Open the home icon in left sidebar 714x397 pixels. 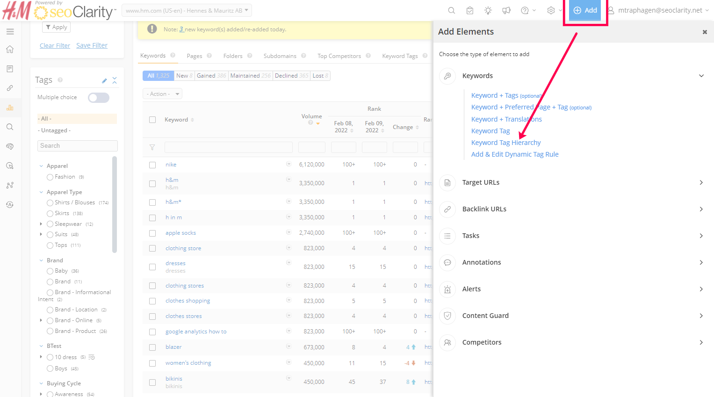coord(10,50)
